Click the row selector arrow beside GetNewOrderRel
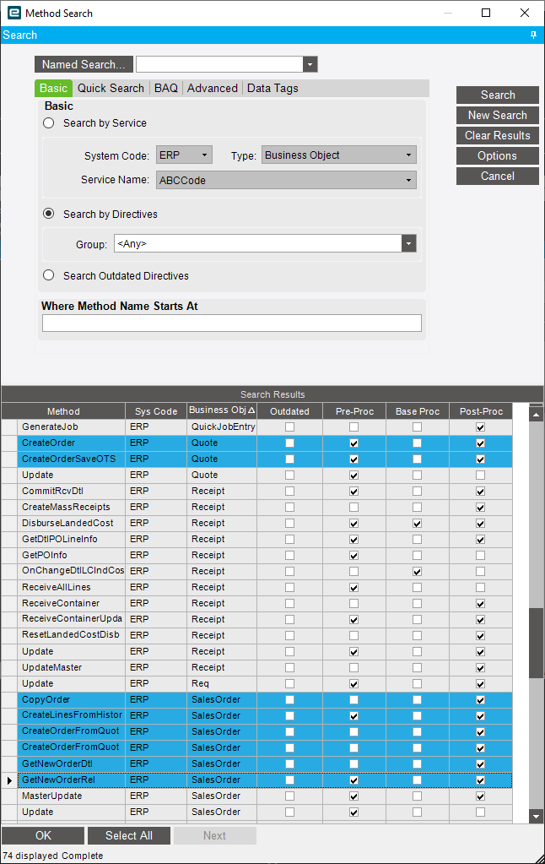The height and width of the screenshot is (864, 545). click(x=8, y=780)
